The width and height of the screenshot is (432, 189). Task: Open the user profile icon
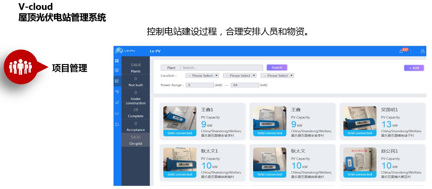click(423, 51)
